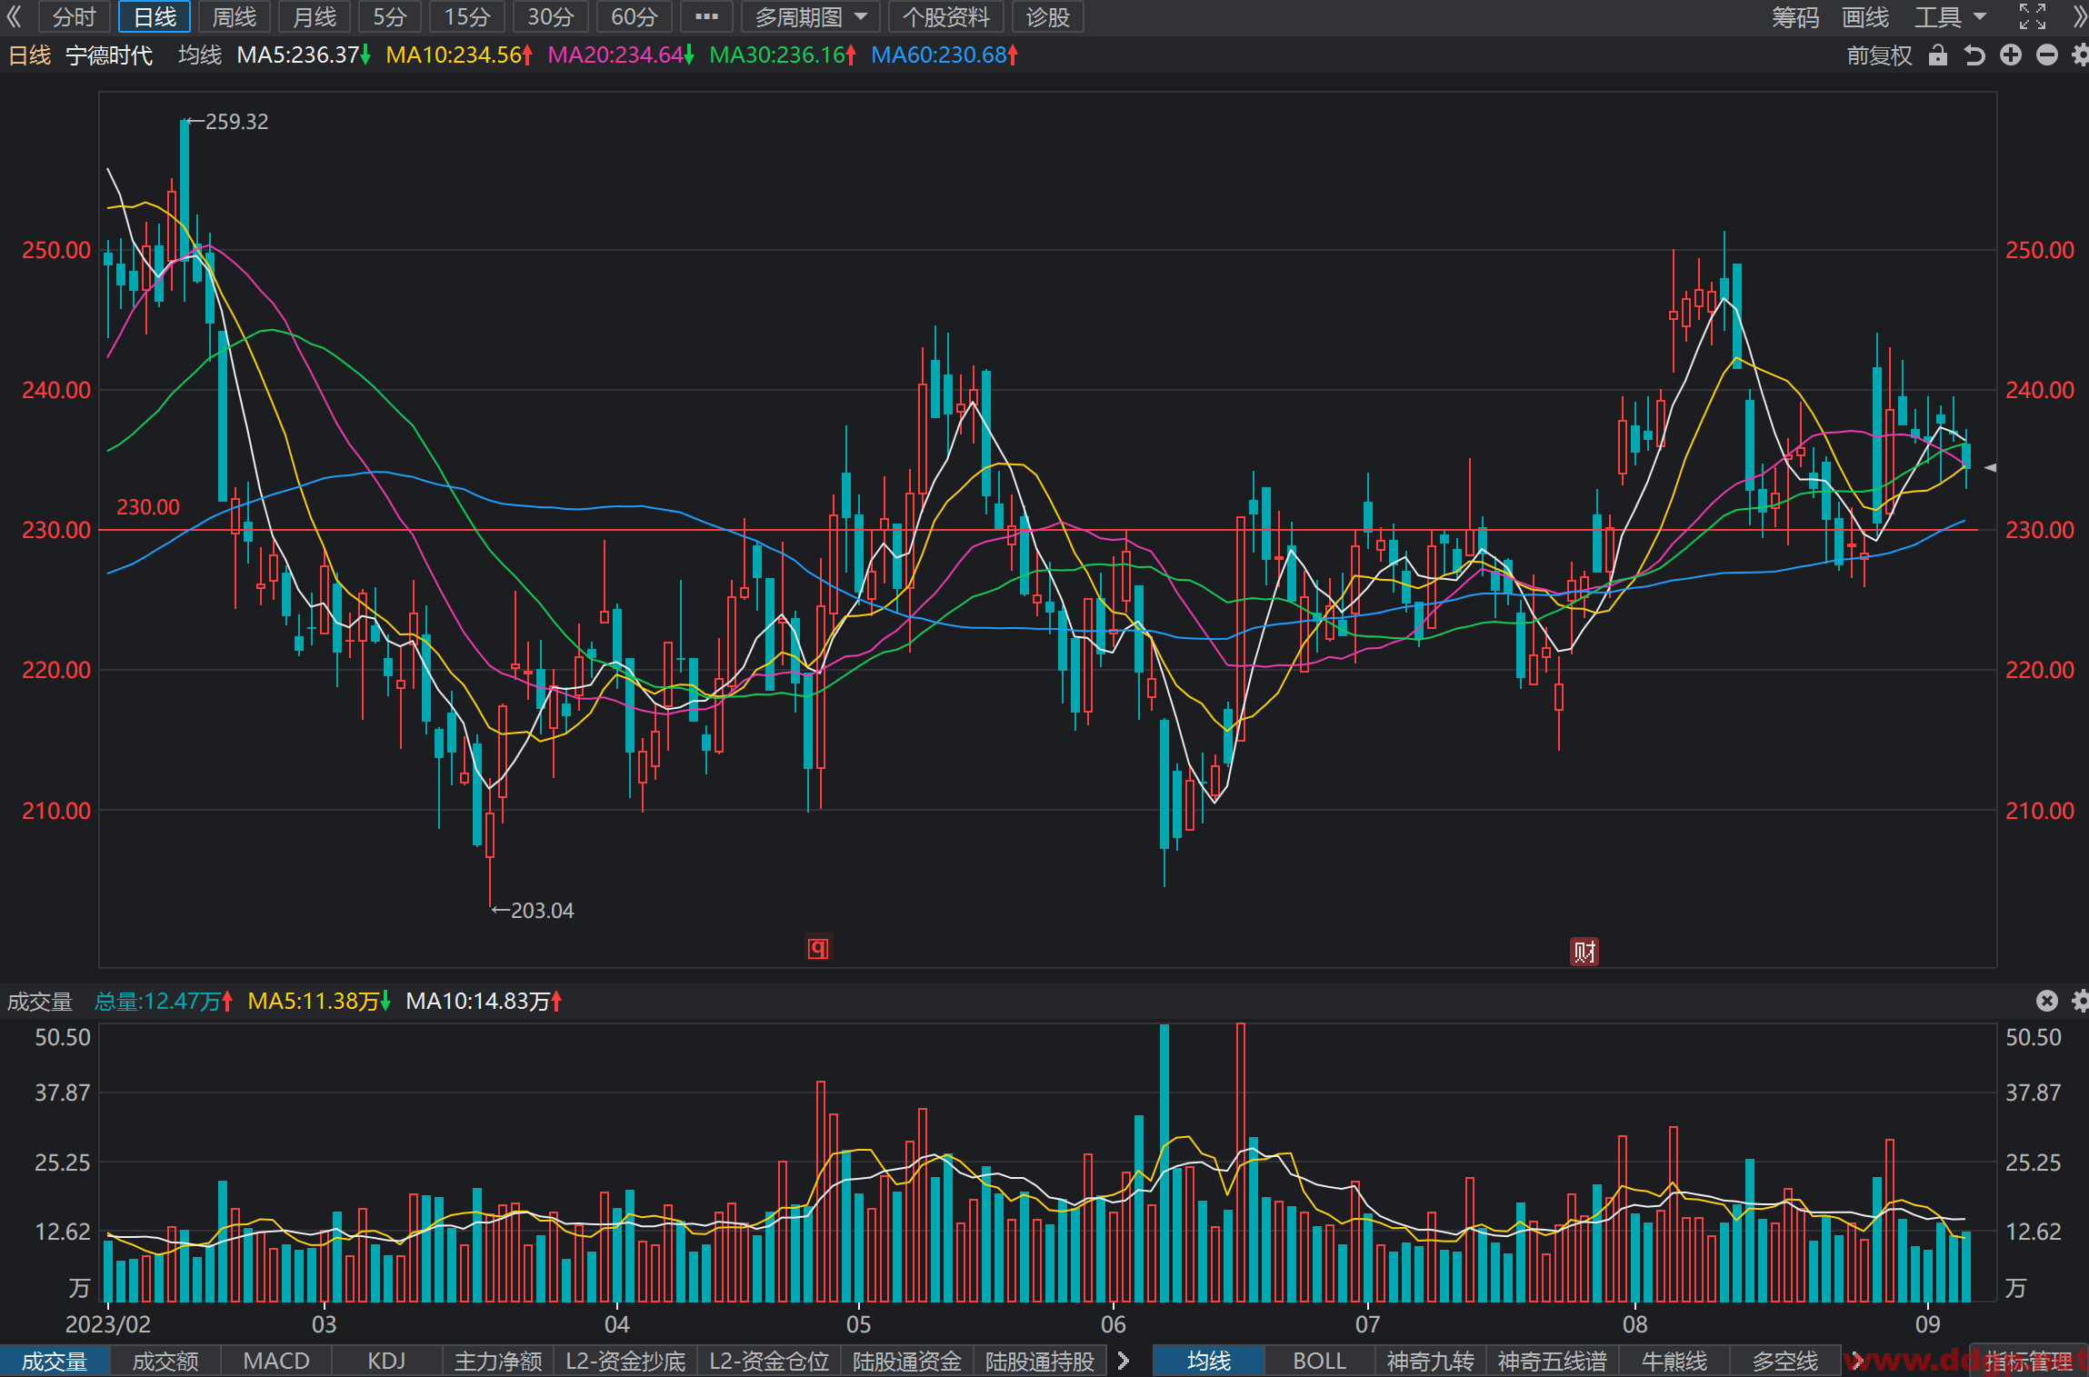The height and width of the screenshot is (1377, 2089).
Task: Switch to the 周线 weekly period tab
Action: tap(234, 16)
